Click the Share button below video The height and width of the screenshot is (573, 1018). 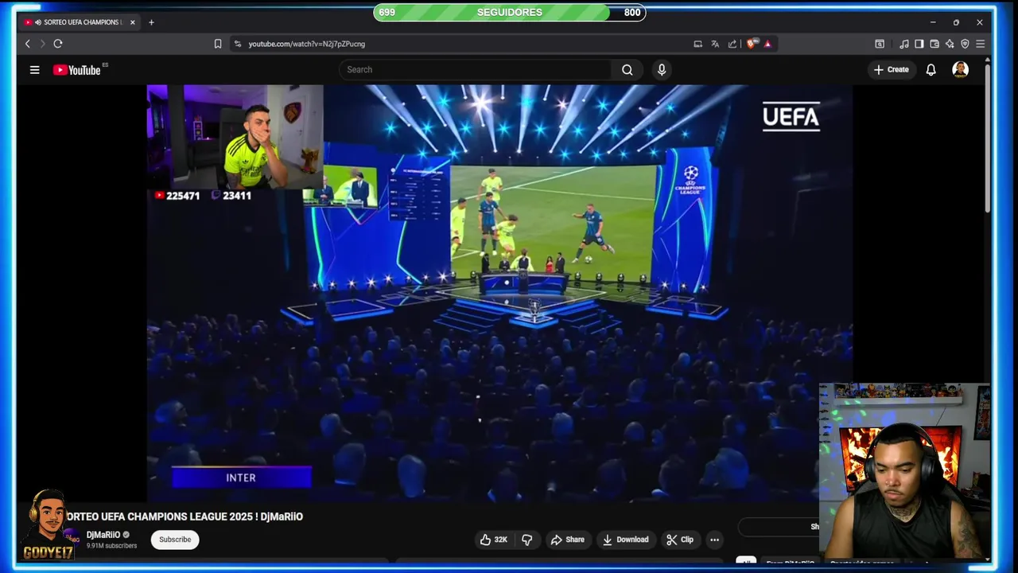[x=568, y=540]
